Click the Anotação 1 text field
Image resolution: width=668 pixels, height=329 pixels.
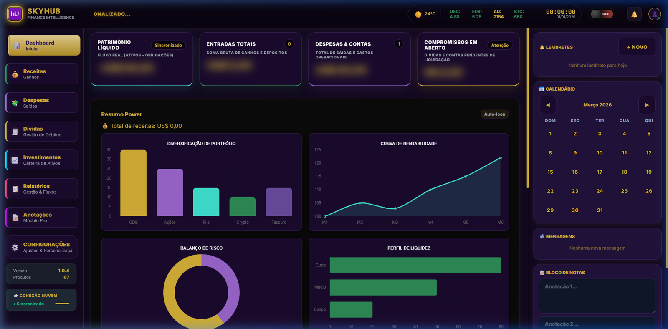tap(597, 296)
